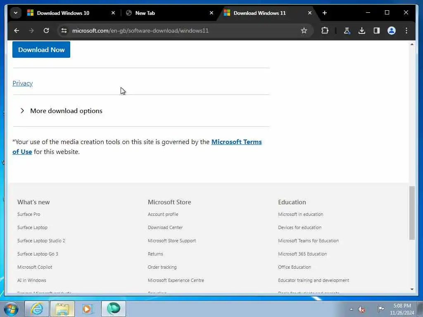Open the Windows Start menu
This screenshot has width=423, height=317.
[11, 309]
